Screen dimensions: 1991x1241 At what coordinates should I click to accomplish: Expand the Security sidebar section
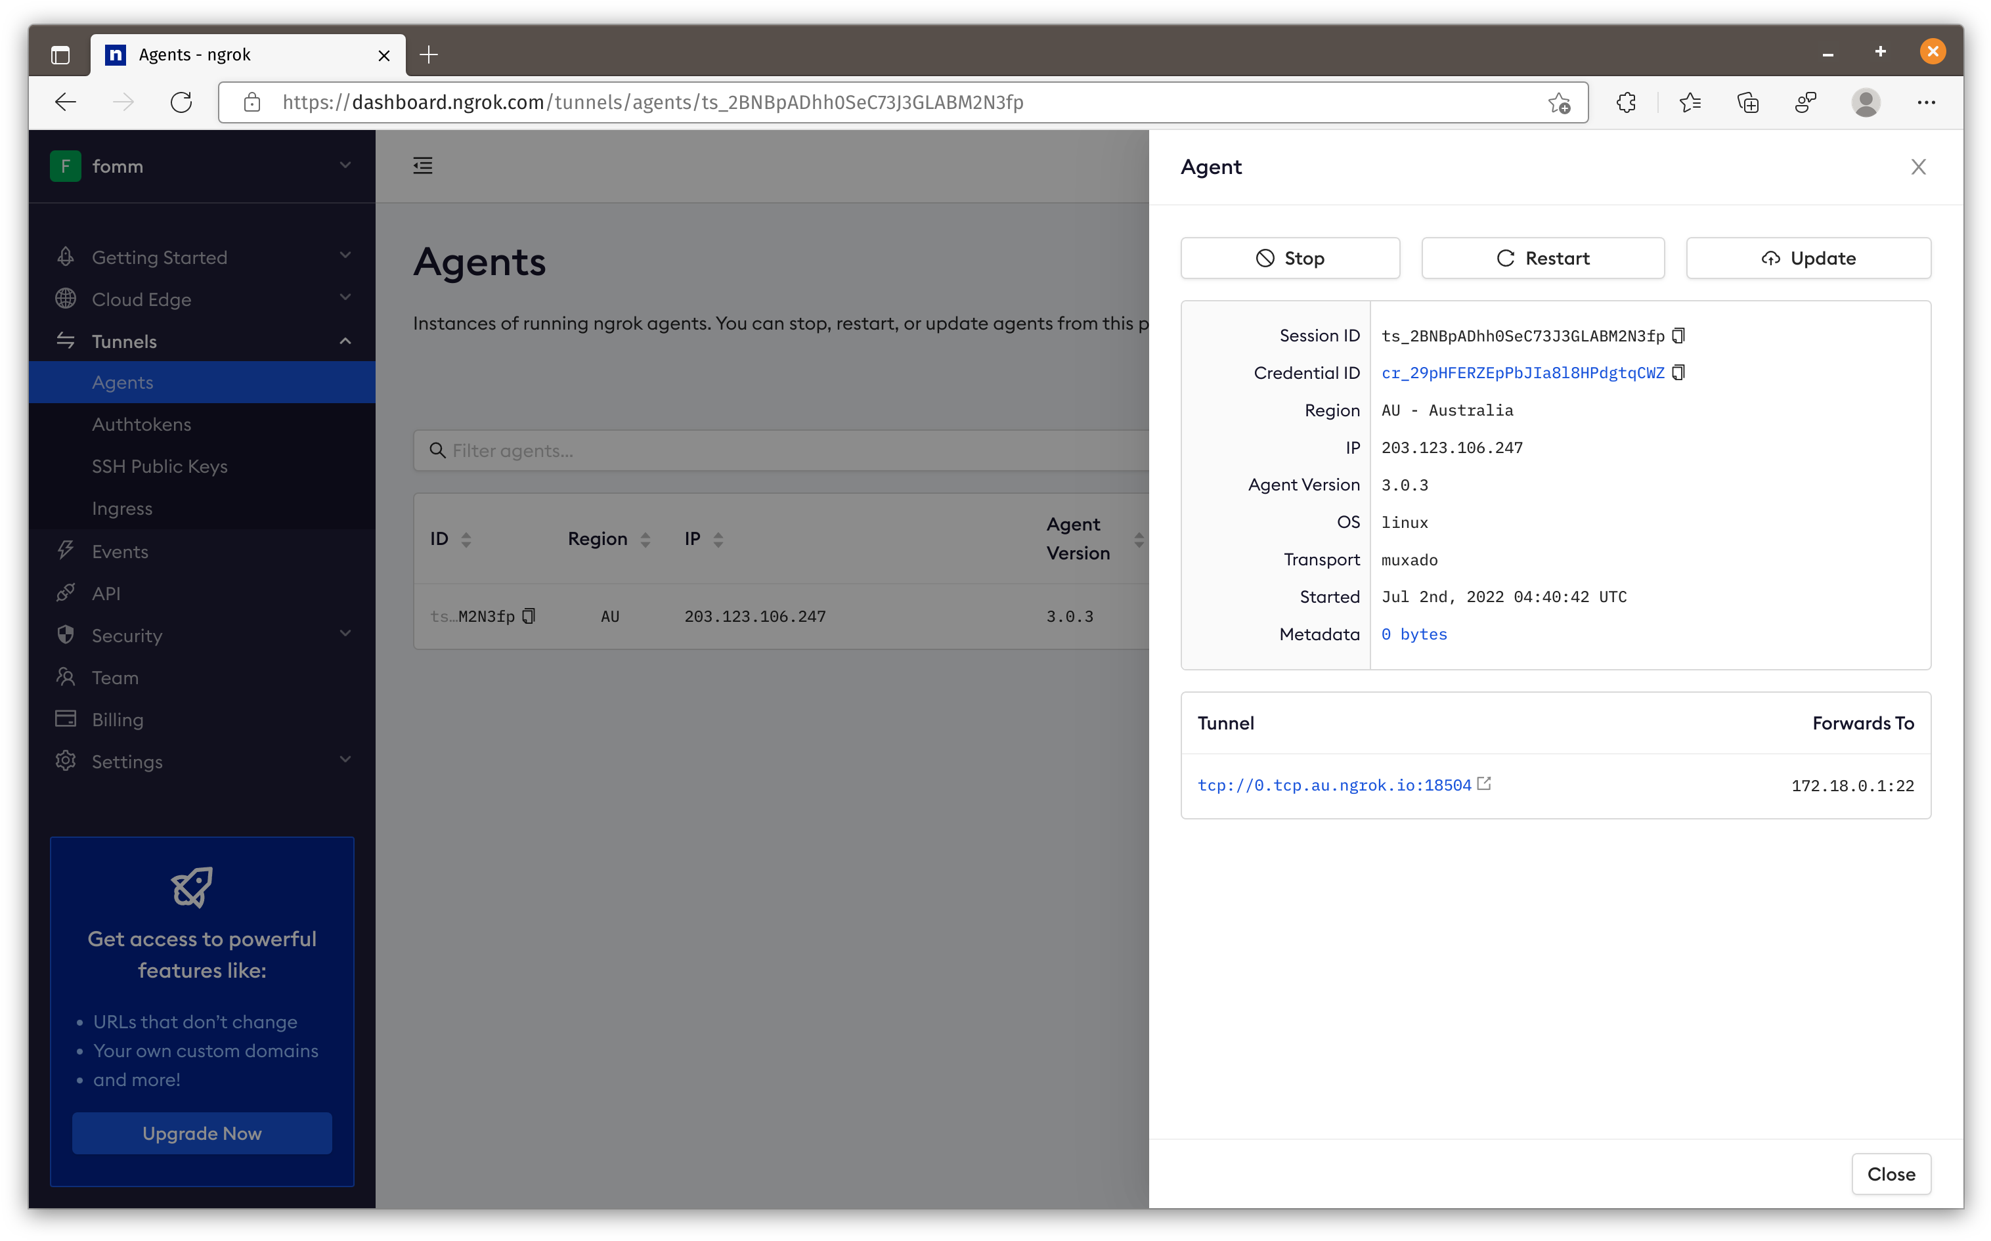point(345,636)
